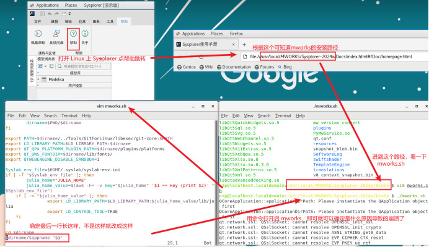Open the Centos bookmark
This screenshot has height=247, width=429.
[x=187, y=67]
